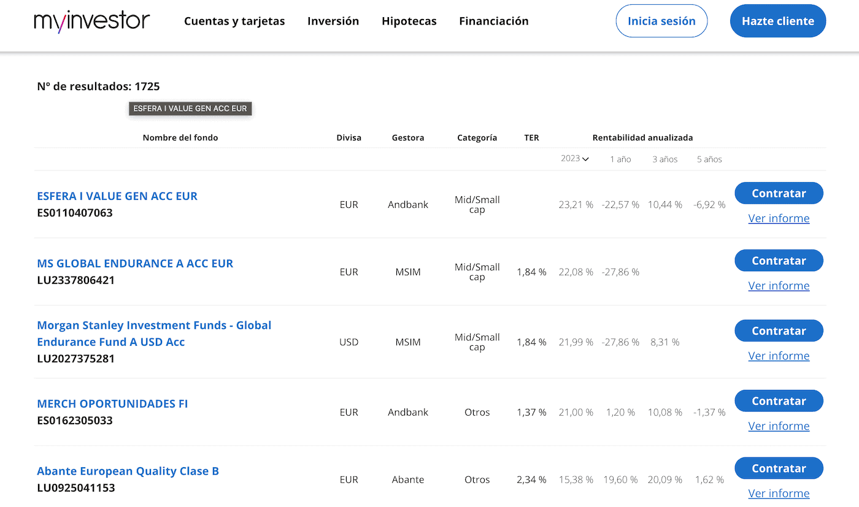859x507 pixels.
Task: Click the 19,60 % one-year value
Action: point(620,480)
